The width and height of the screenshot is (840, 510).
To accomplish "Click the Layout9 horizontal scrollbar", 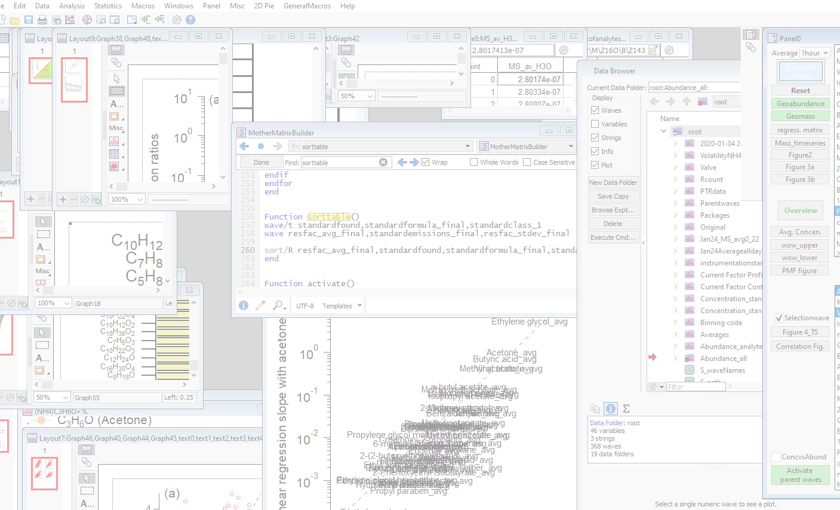I will click(162, 187).
